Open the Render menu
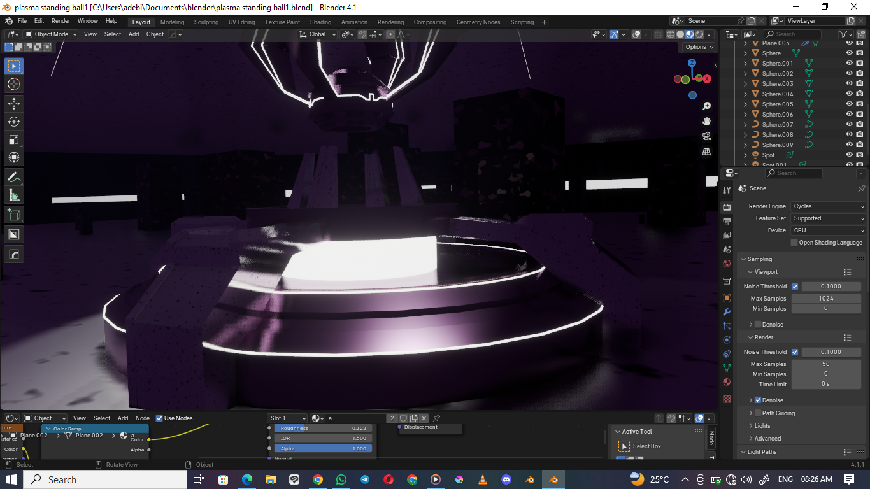The width and height of the screenshot is (870, 489). click(61, 21)
